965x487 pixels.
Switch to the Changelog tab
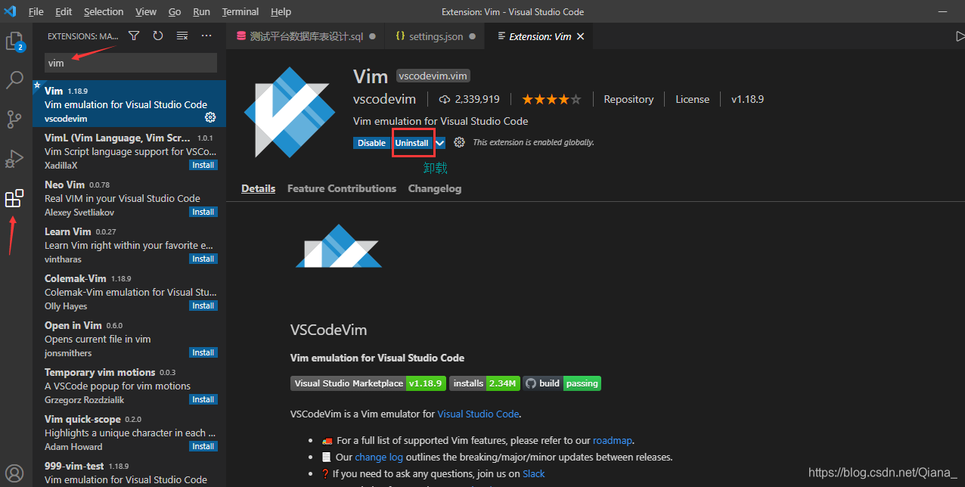(x=435, y=188)
